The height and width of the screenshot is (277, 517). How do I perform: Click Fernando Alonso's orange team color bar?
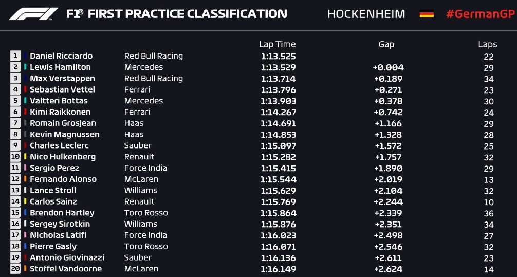[x=25, y=179]
